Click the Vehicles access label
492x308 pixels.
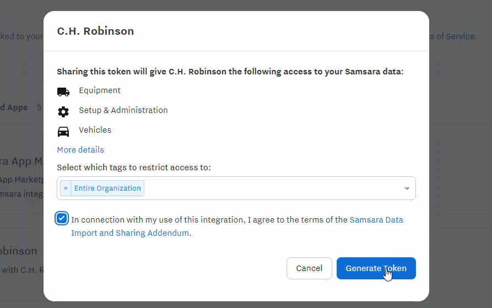pyautogui.click(x=95, y=130)
